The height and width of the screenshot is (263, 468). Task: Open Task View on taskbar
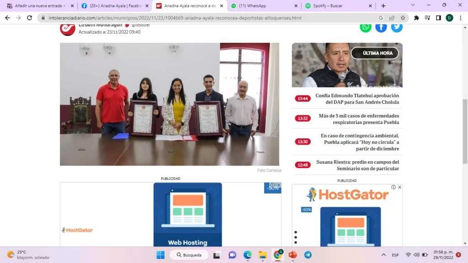(x=217, y=255)
